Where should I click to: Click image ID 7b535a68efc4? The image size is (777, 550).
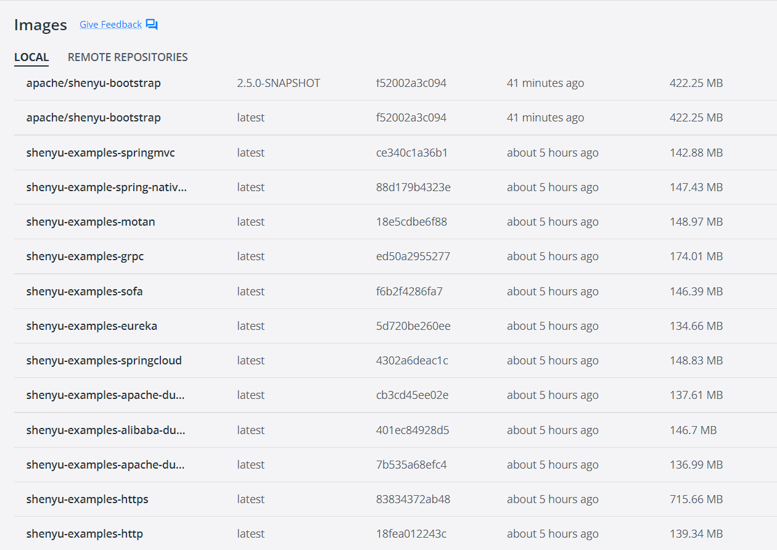point(411,465)
